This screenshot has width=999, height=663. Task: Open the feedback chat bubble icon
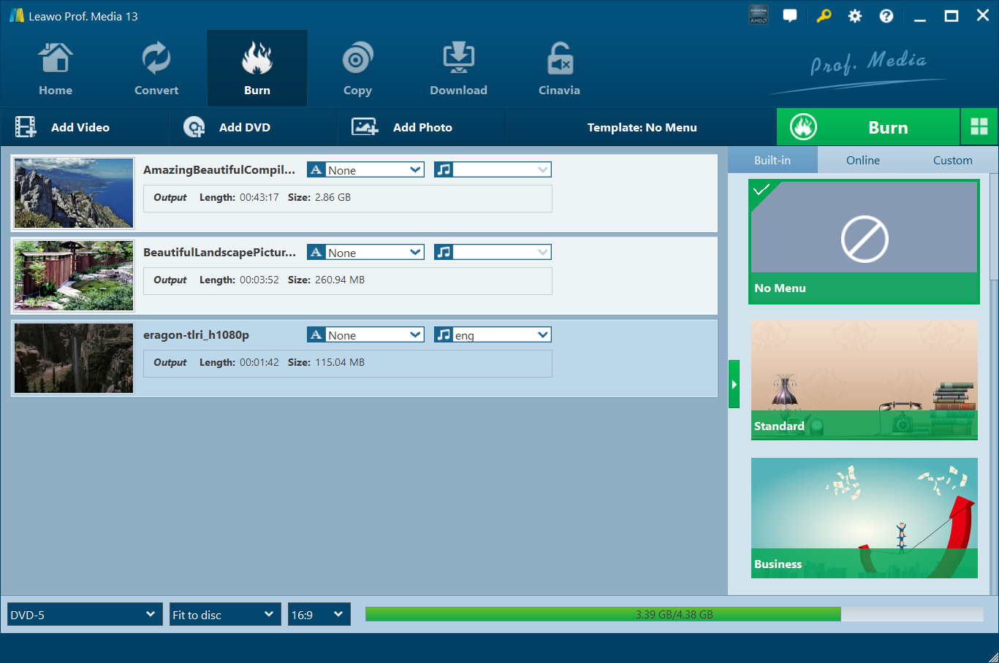pyautogui.click(x=790, y=16)
